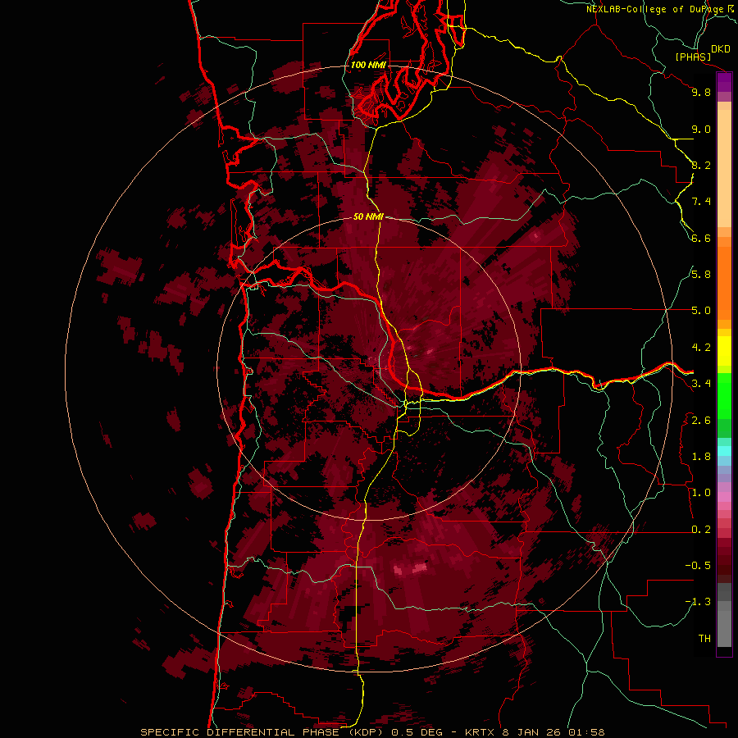This screenshot has height=738, width=738.
Task: Click the 9.8 scale value
Action: click(x=701, y=92)
